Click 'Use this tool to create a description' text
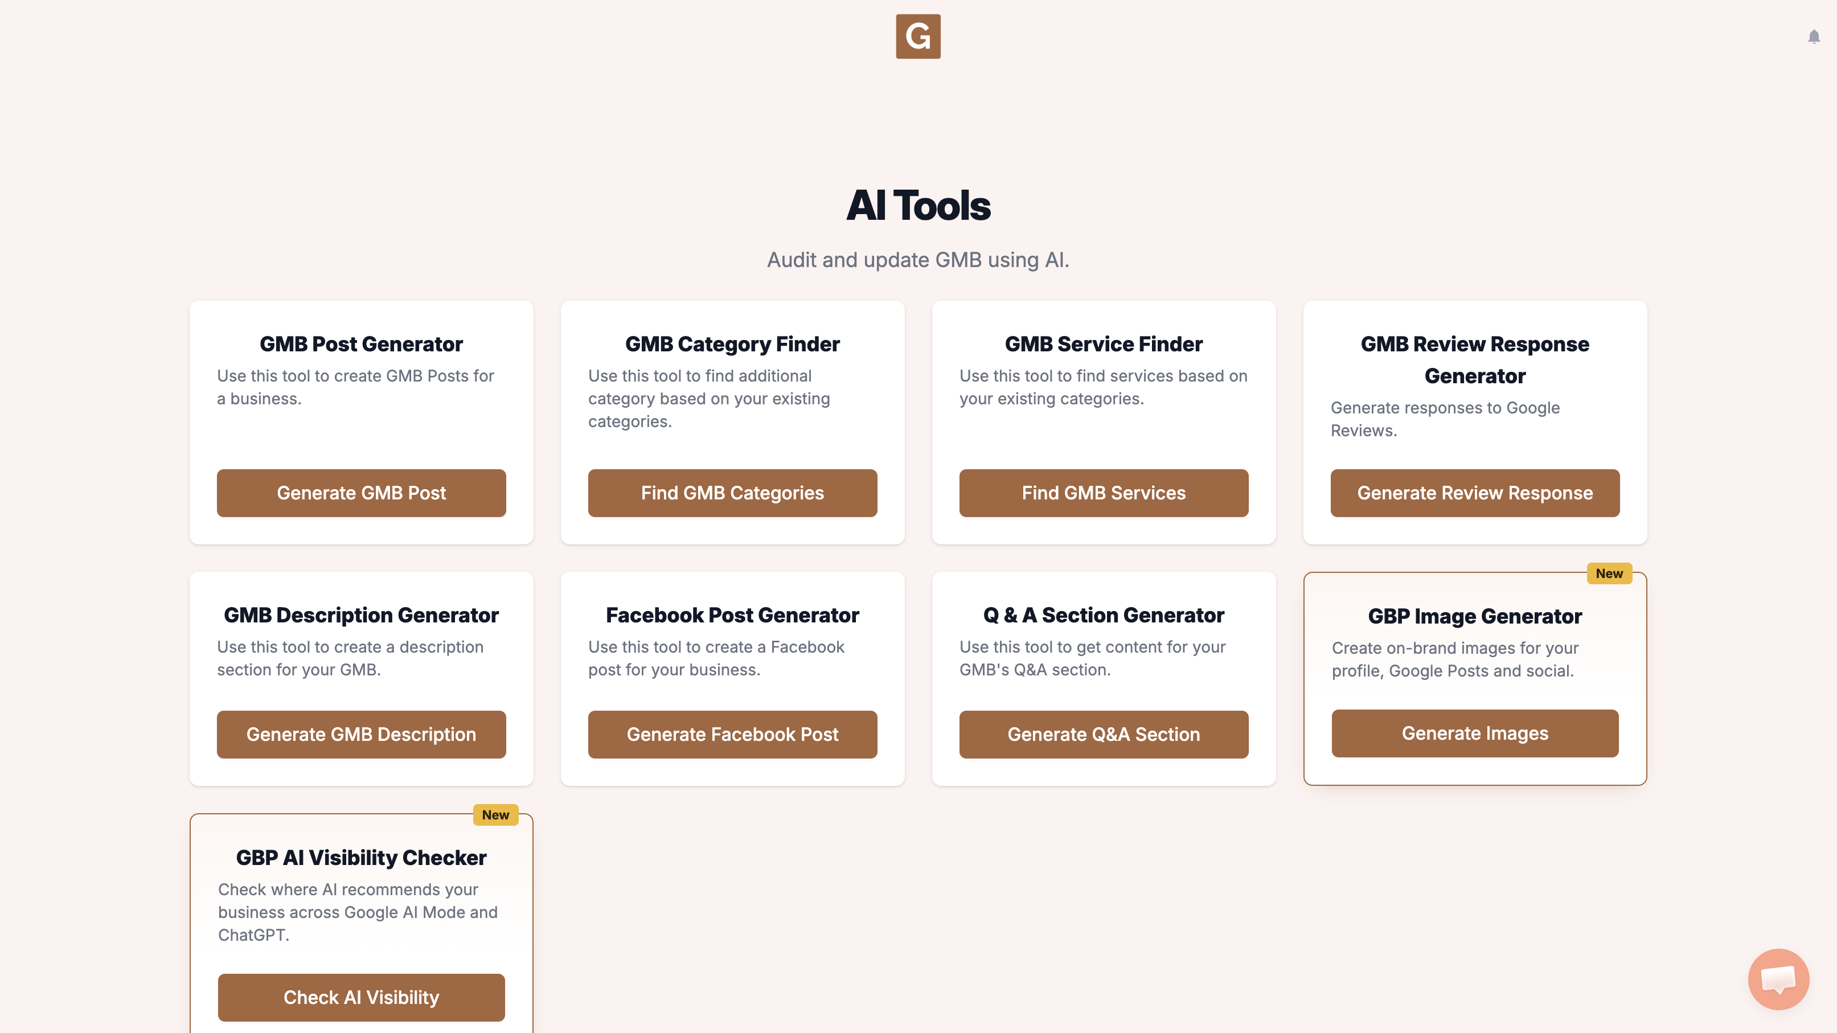This screenshot has width=1837, height=1033. click(x=350, y=658)
